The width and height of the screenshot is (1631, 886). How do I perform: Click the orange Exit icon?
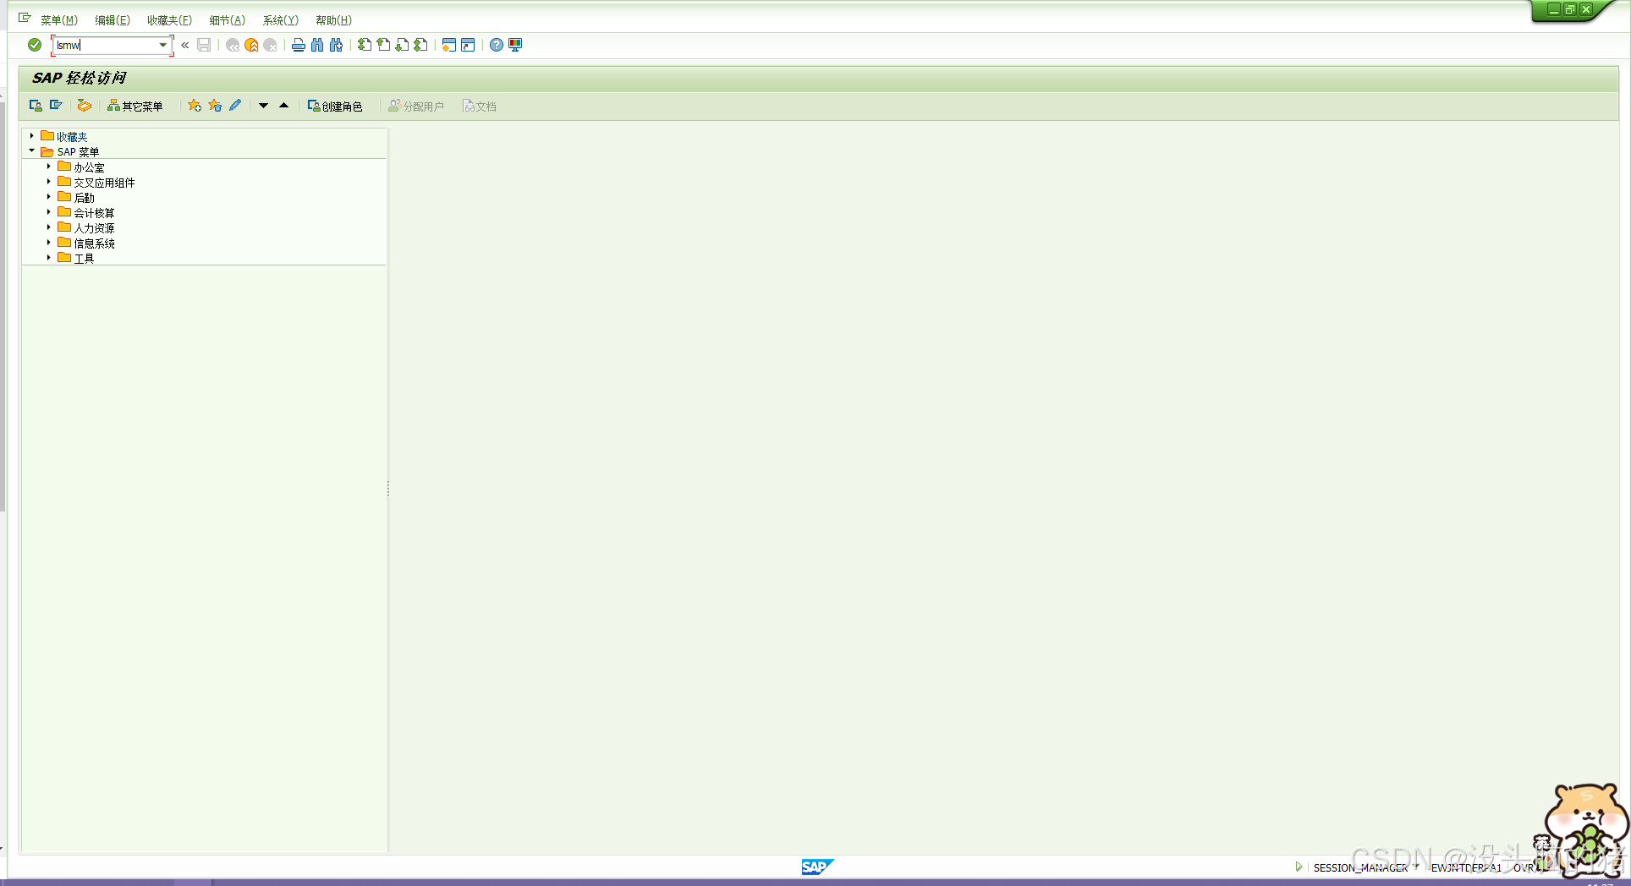tap(251, 45)
